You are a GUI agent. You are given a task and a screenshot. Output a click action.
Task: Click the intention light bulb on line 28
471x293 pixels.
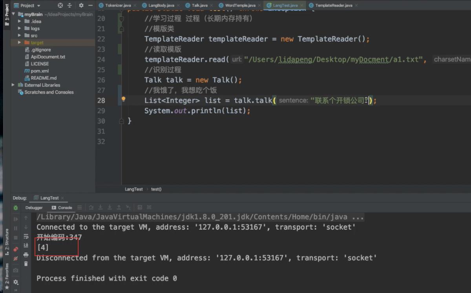123,99
